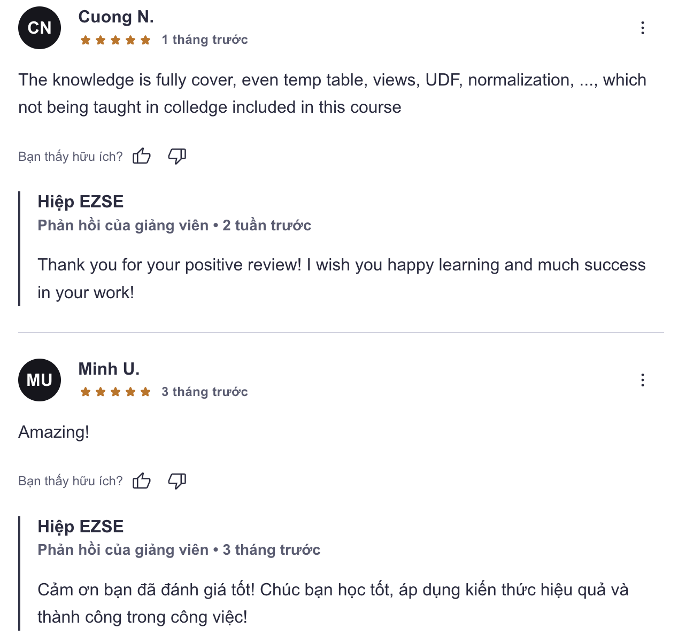Open Hiệp EZSE in the English reply
Screen dimensions: 678x636
tap(81, 201)
